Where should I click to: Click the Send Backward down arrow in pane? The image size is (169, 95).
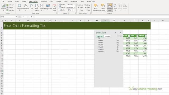[x=121, y=36]
